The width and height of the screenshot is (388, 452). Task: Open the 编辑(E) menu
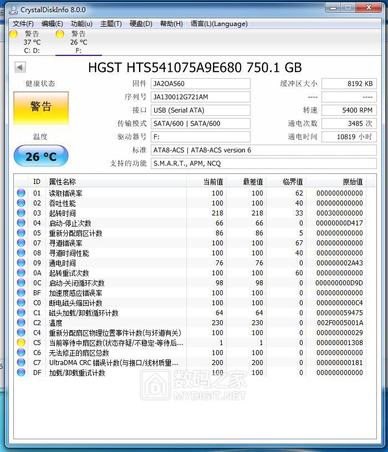point(52,24)
